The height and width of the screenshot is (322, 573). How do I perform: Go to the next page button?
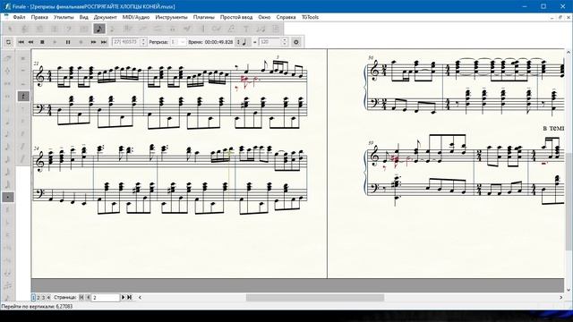pyautogui.click(x=123, y=298)
